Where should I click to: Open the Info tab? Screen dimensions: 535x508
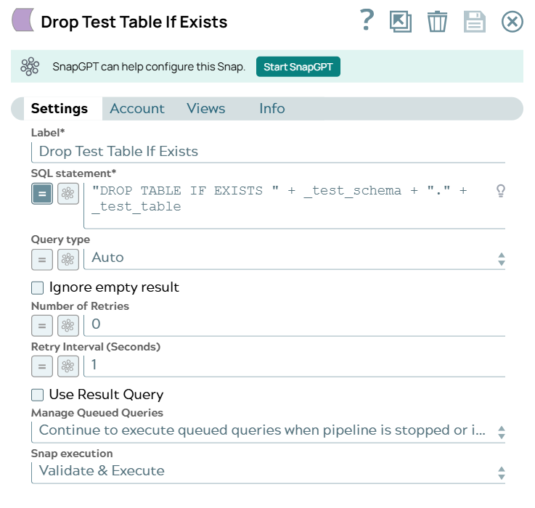click(272, 108)
